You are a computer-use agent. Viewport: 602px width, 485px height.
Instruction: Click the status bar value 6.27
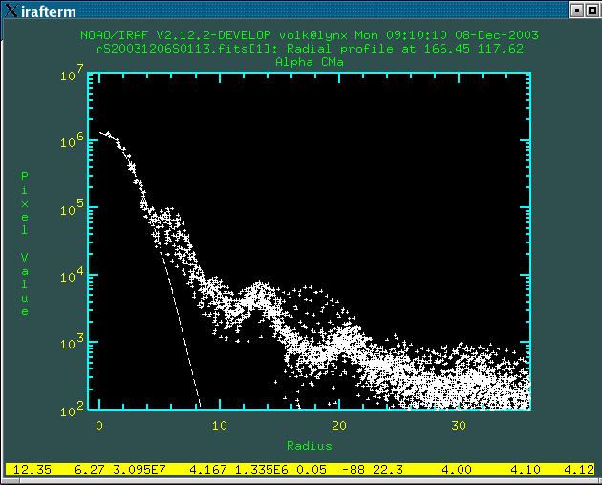click(x=90, y=470)
